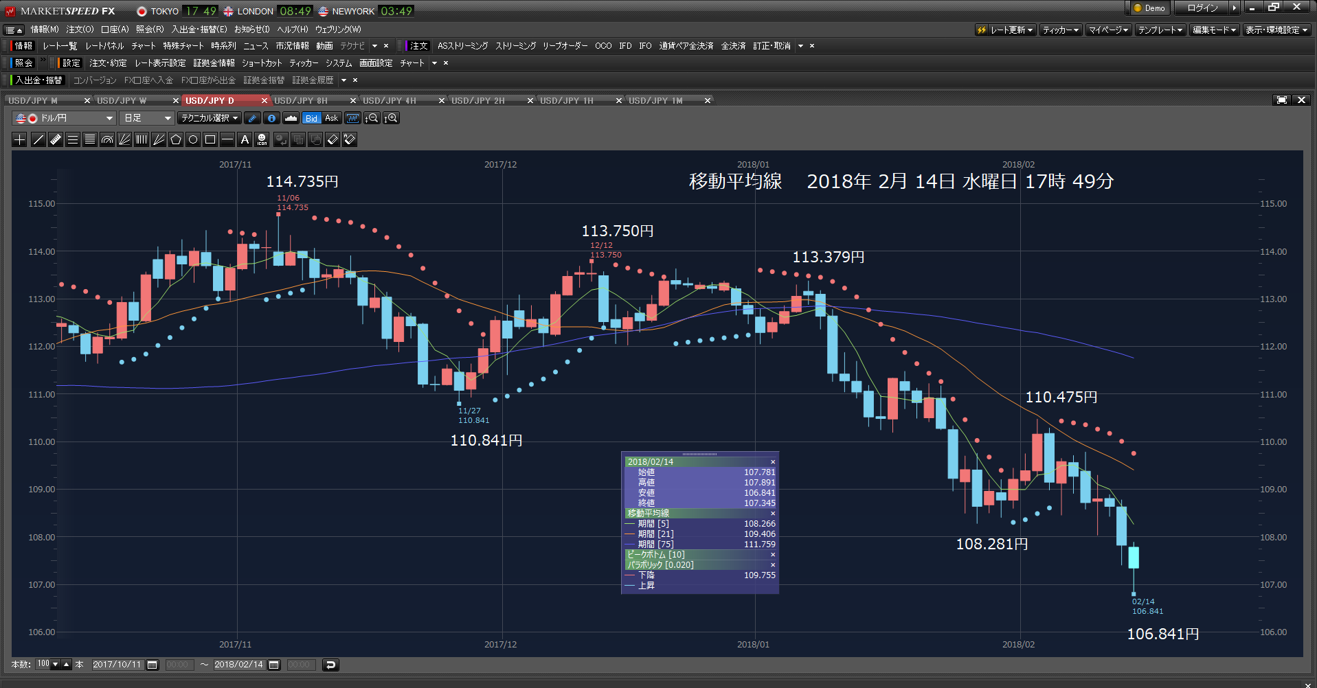
Task: Click the start date field 2017/10/11
Action: point(117,665)
